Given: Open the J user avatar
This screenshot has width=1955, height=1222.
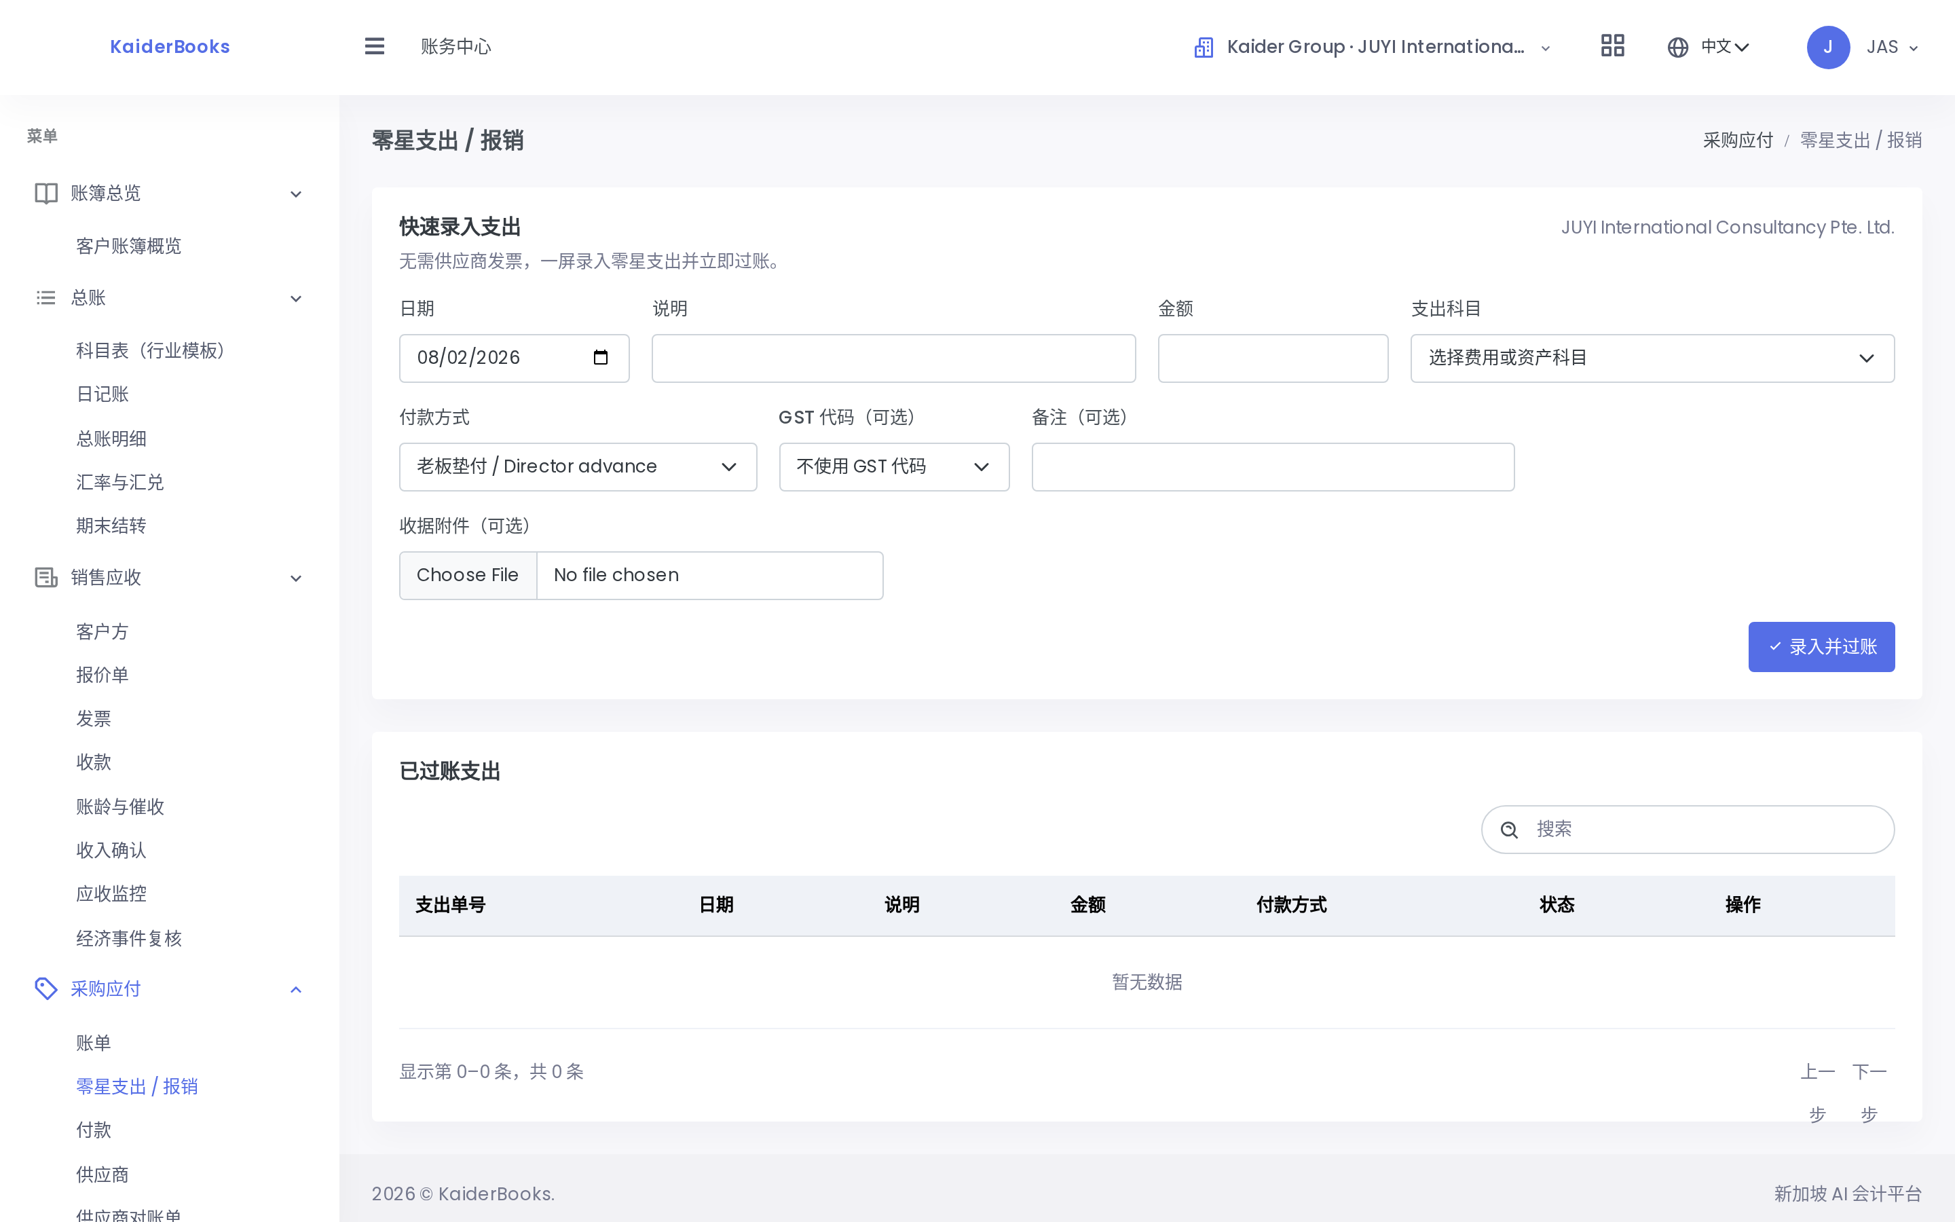Looking at the screenshot, I should coord(1828,47).
